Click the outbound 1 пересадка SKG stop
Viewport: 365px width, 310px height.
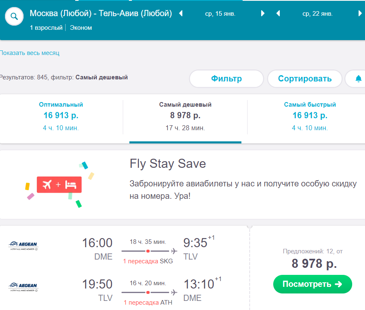pos(148,261)
